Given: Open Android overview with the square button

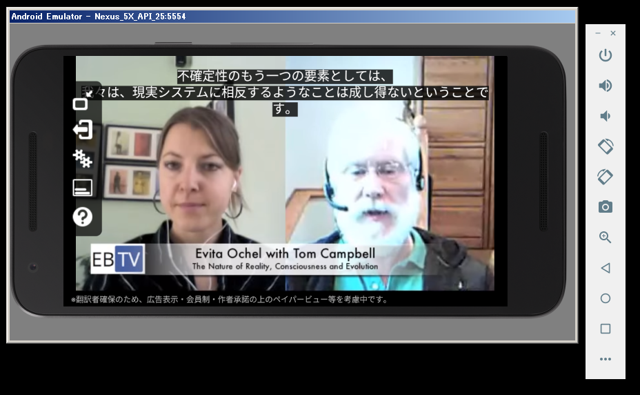Looking at the screenshot, I should click(x=605, y=329).
